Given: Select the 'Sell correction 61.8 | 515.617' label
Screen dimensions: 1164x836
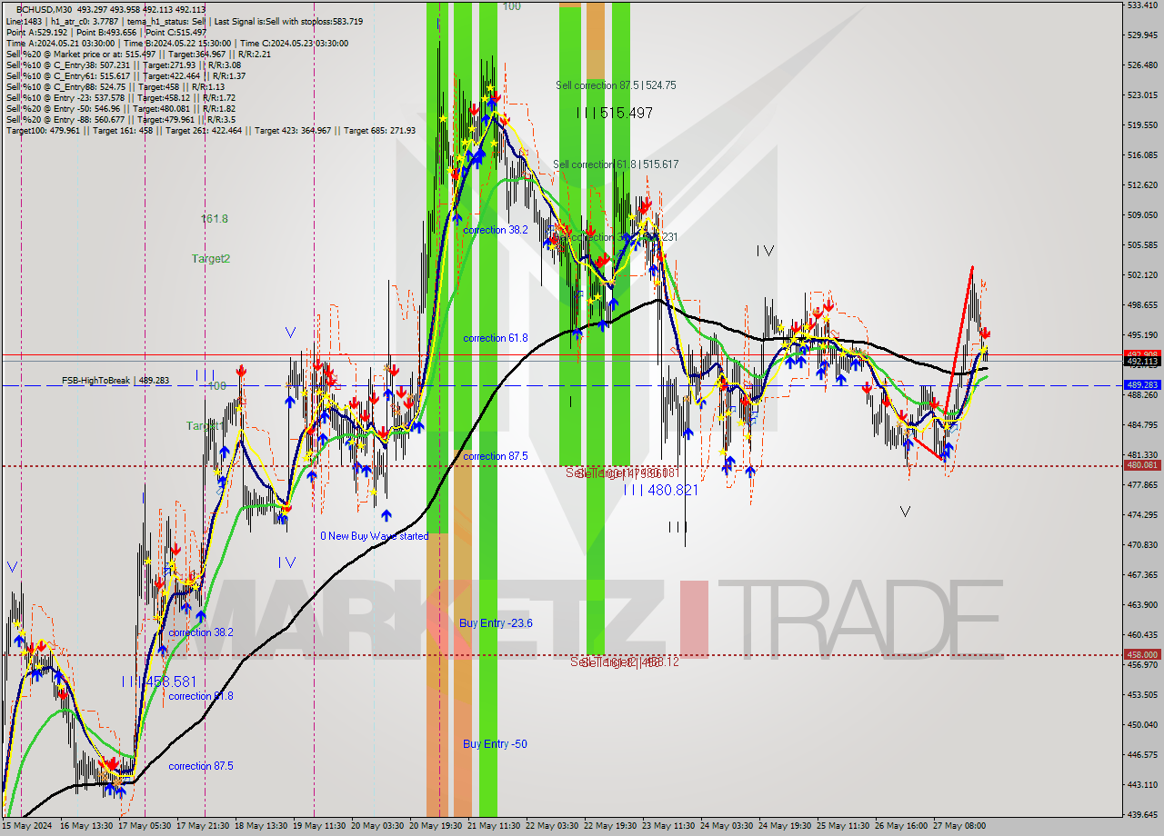Looking at the screenshot, I should pyautogui.click(x=616, y=164).
